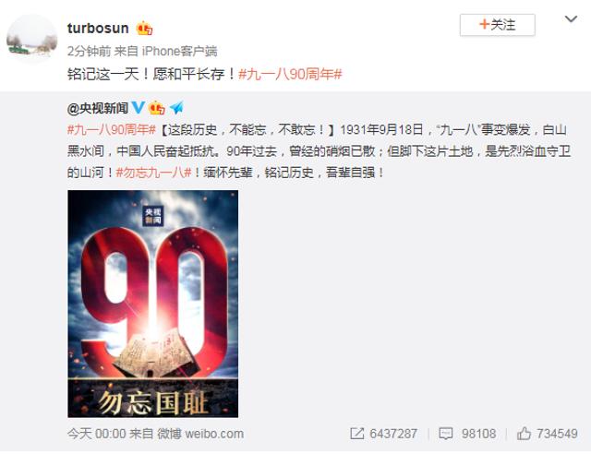This screenshot has height=454, width=591.
Task: Open the 微博 weibo.com source link
Action: (200, 434)
